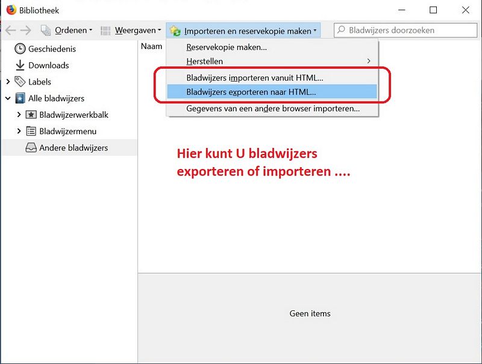Choose Bladwijzers exporteren naar HTML
The height and width of the screenshot is (364, 482).
(272, 92)
